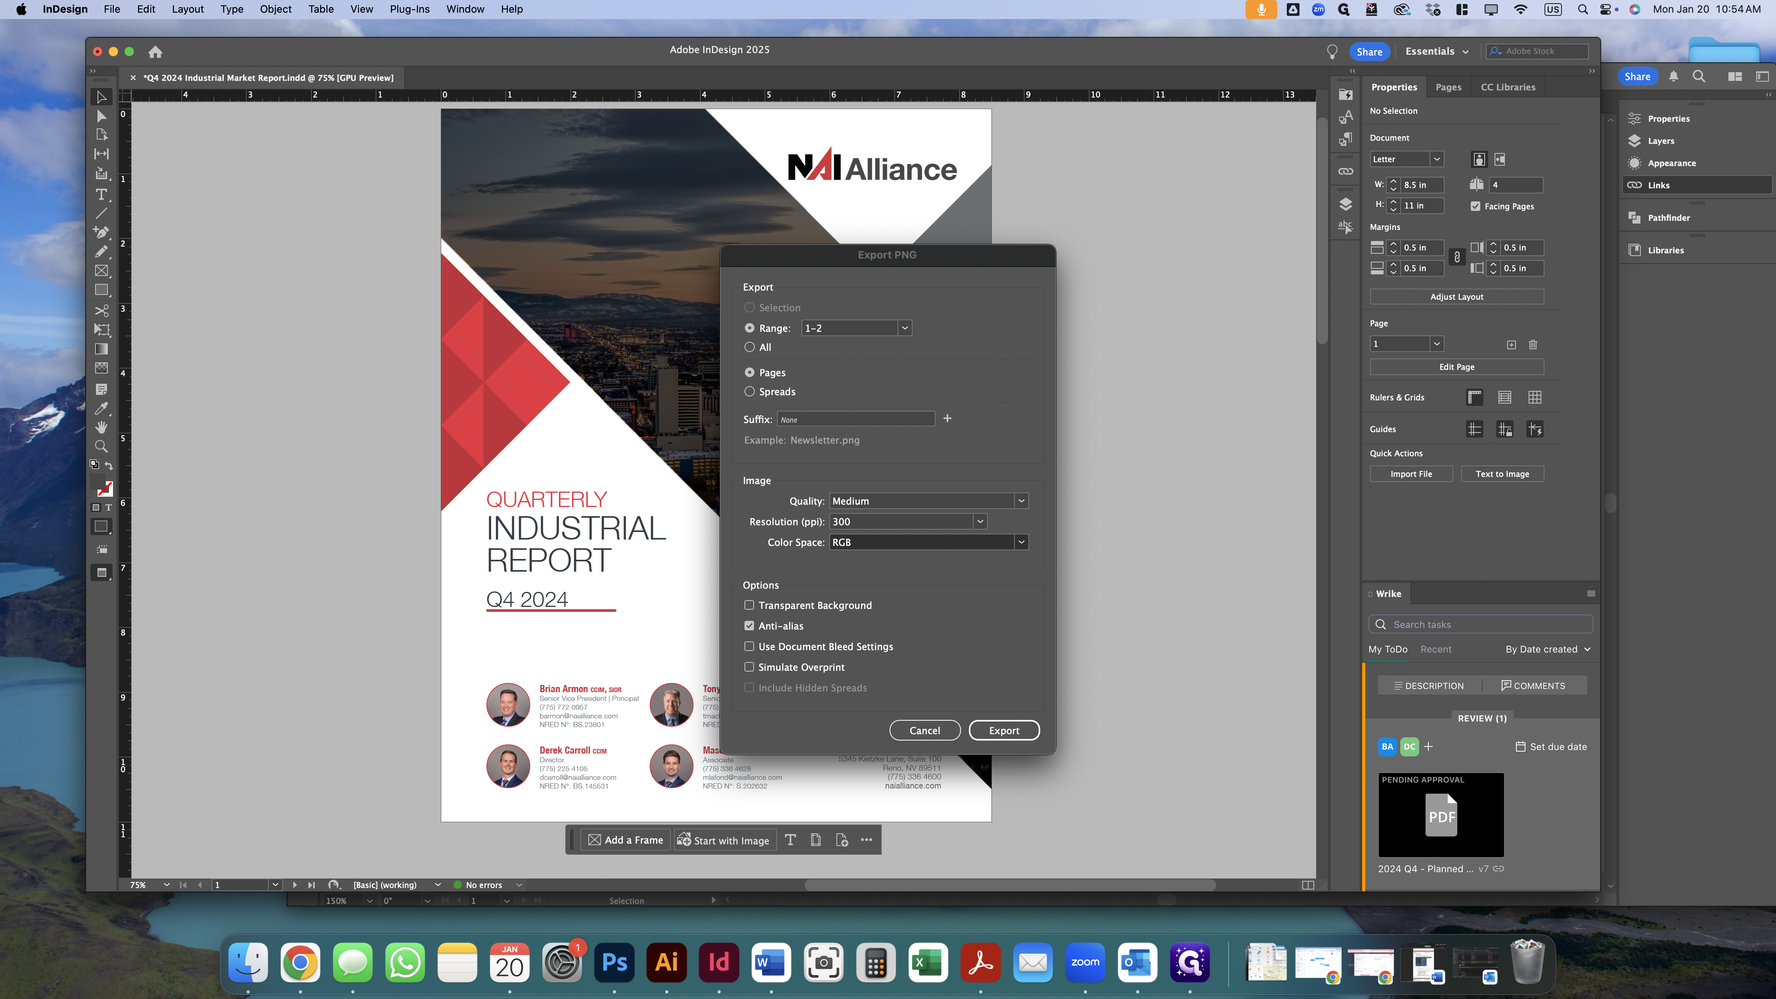Viewport: 1776px width, 999px height.
Task: Enable Transparent Background checkbox
Action: pos(749,605)
